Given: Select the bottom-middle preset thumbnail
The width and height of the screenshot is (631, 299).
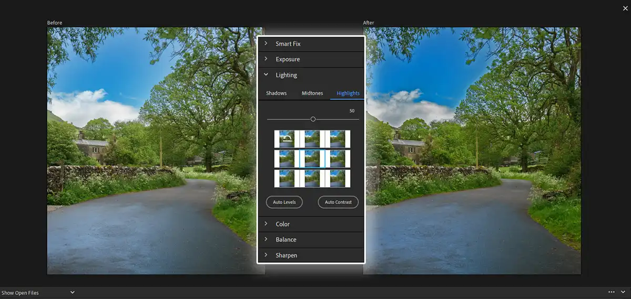Looking at the screenshot, I should (x=312, y=178).
